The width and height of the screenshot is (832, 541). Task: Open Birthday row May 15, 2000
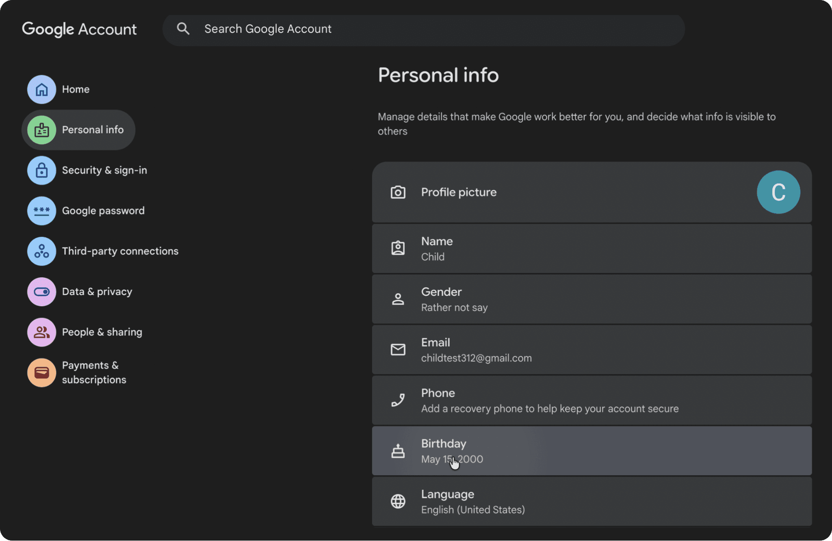click(592, 451)
